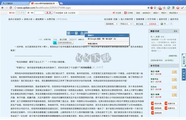The width and height of the screenshot is (186, 120).
Task: Expand the web游戏 menu
Action: click(x=146, y=13)
